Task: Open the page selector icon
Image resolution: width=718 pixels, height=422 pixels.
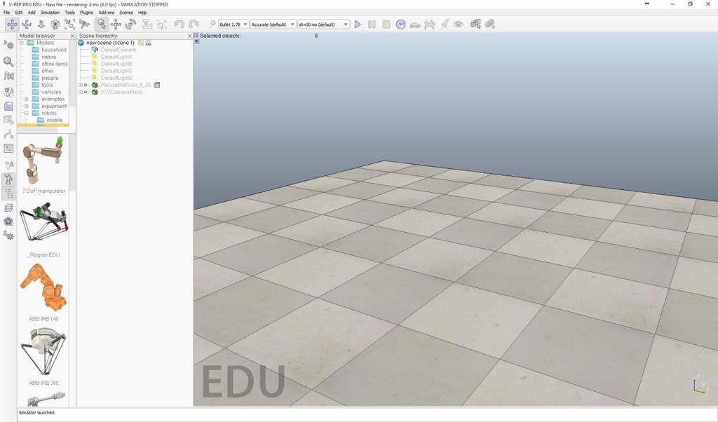Action: click(x=476, y=25)
